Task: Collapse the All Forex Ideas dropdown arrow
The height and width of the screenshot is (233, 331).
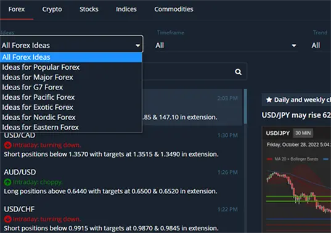Action: tap(137, 46)
